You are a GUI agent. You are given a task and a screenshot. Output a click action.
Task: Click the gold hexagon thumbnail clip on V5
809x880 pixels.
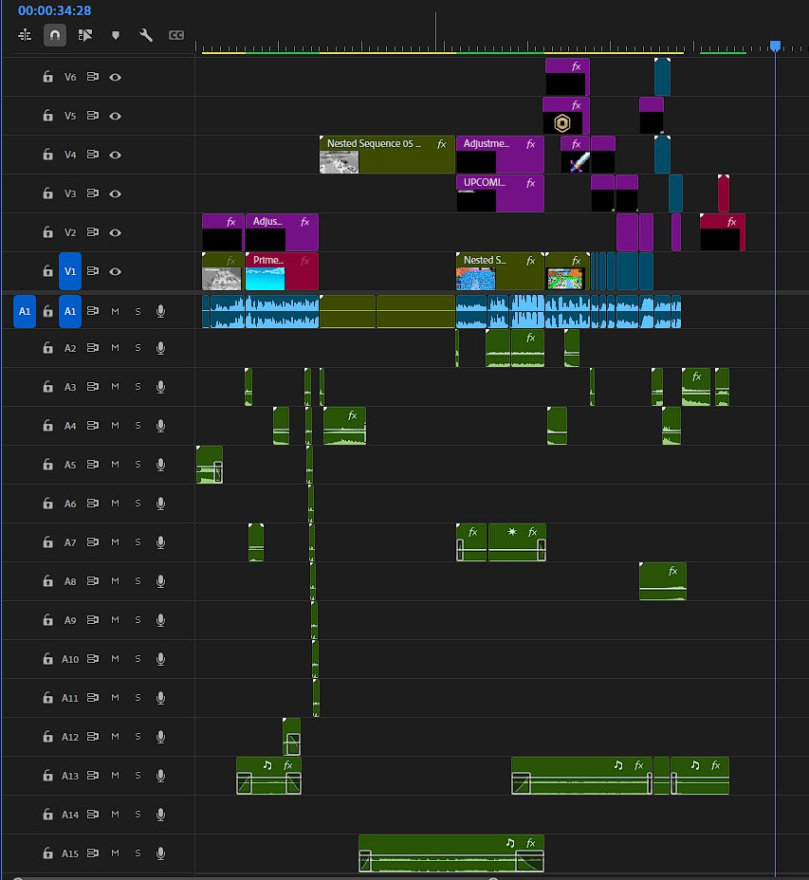coord(566,116)
